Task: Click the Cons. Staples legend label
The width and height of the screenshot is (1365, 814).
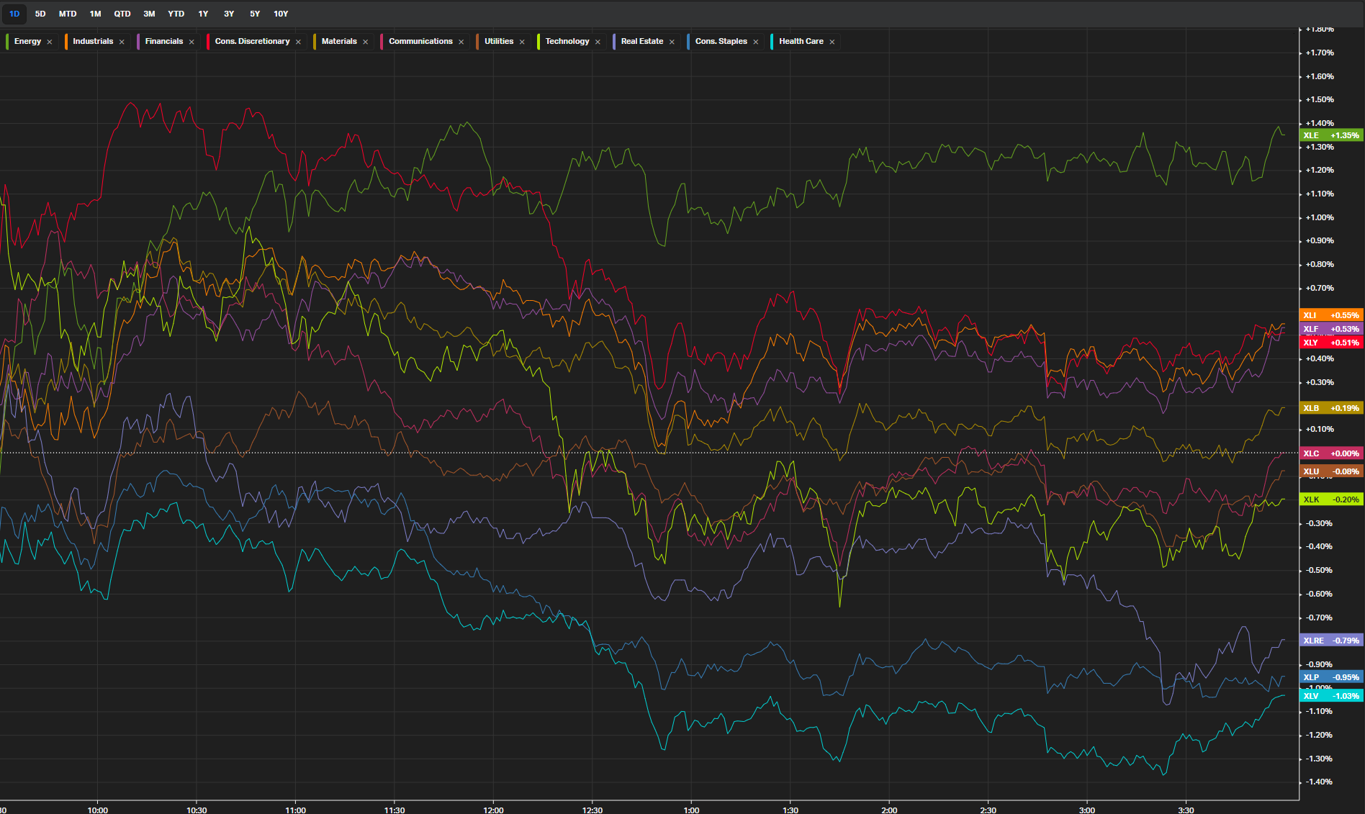Action: [x=721, y=41]
